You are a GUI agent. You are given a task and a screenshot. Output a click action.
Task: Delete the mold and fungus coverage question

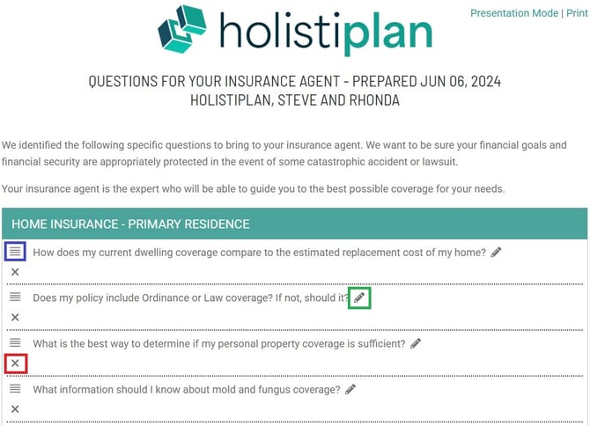point(15,409)
